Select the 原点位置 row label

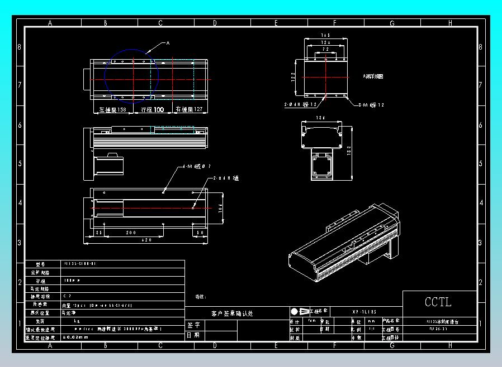(x=40, y=313)
